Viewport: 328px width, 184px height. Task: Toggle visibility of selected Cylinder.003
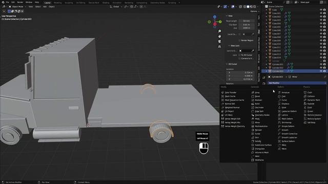[x=321, y=71]
